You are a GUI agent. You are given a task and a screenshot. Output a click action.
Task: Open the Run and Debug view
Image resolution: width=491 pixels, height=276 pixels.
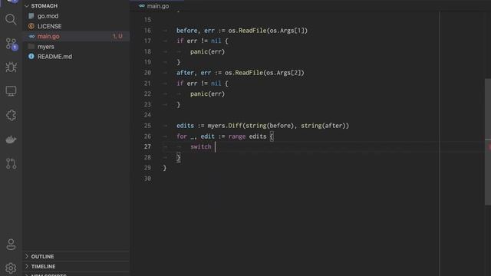tap(11, 67)
